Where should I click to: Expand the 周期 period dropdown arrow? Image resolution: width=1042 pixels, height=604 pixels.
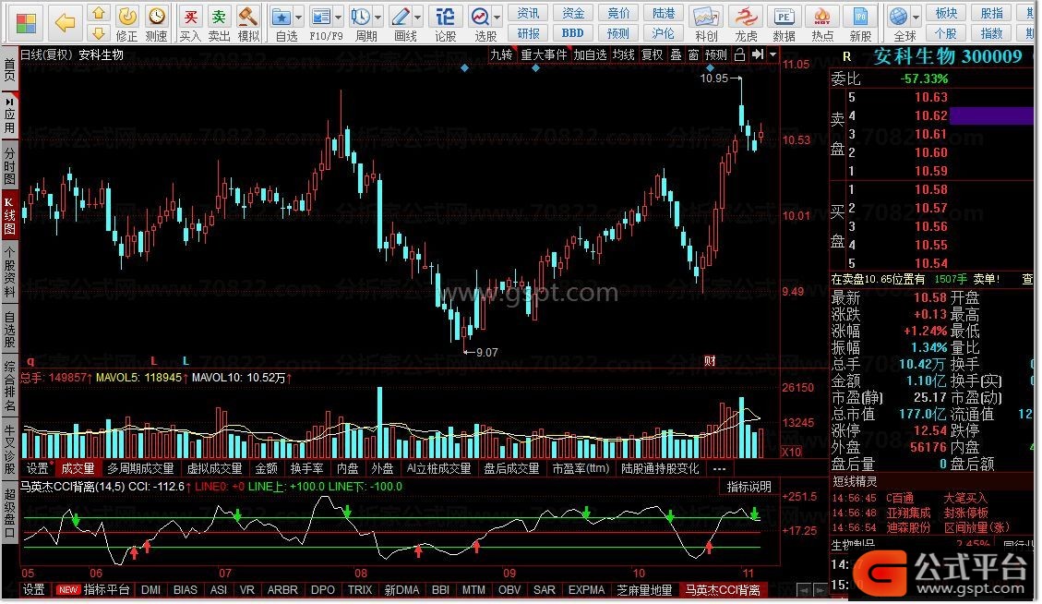coord(378,18)
